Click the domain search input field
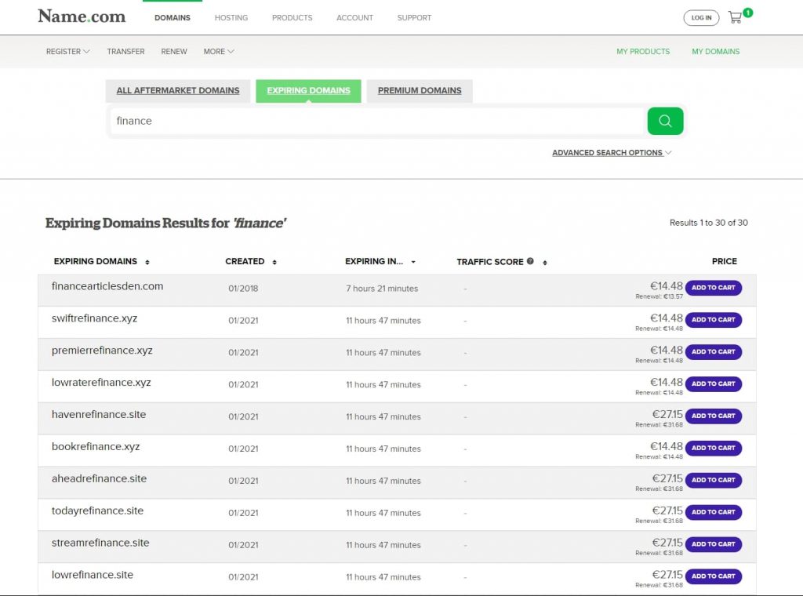The width and height of the screenshot is (803, 596). pos(376,121)
